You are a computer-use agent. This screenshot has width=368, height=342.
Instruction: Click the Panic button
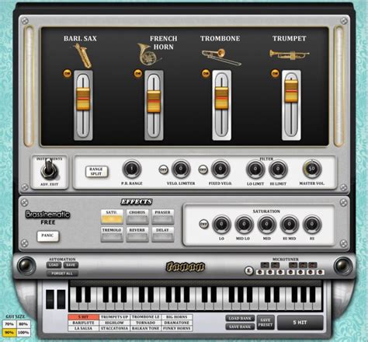tap(48, 236)
